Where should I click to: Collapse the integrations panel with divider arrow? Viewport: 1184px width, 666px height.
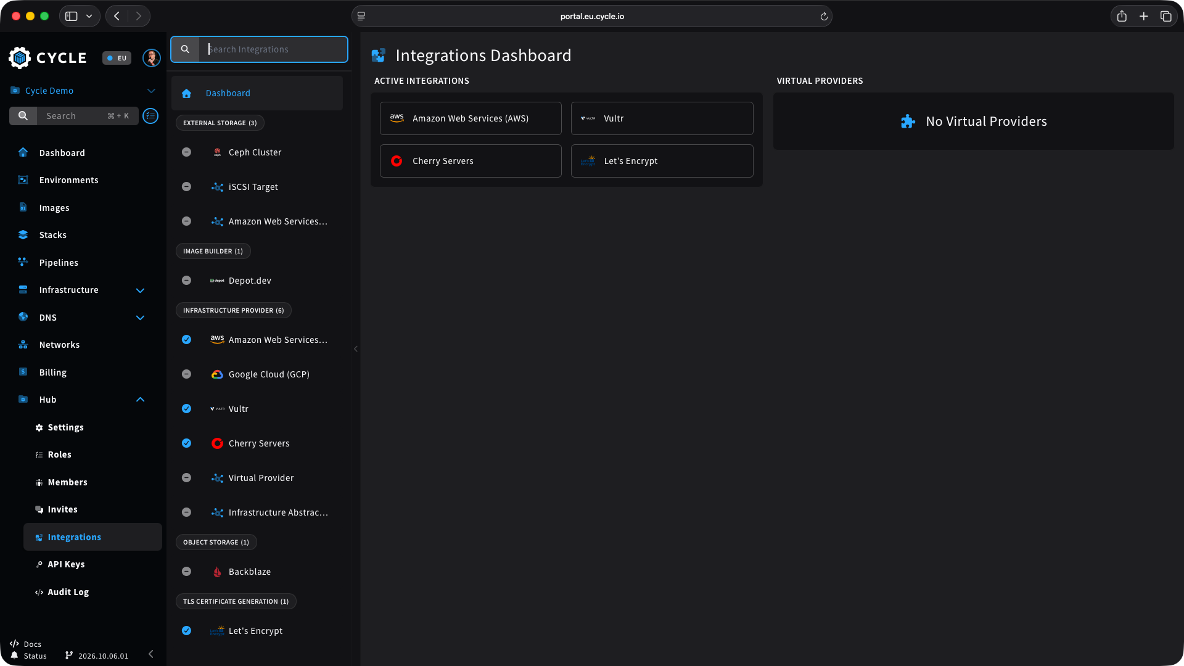coord(356,349)
